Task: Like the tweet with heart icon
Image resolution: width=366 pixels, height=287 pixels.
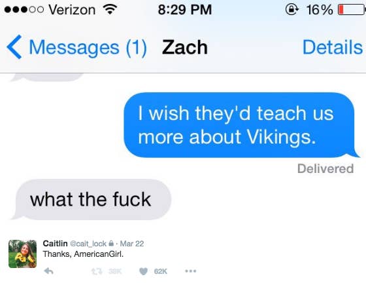Action: pos(143,271)
